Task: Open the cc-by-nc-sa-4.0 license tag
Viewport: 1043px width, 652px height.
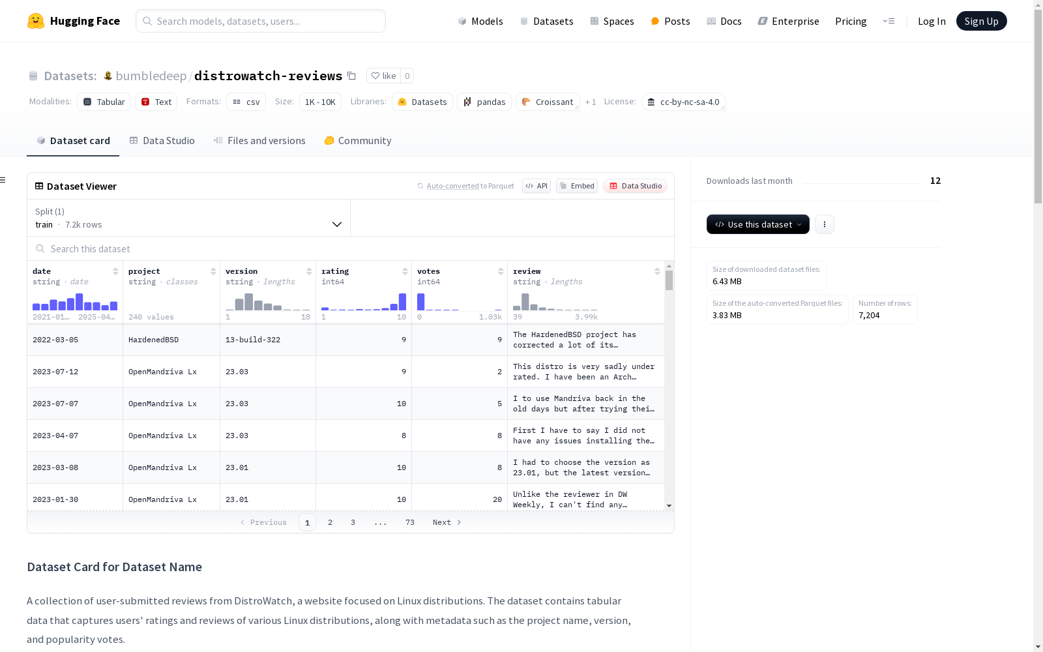Action: click(684, 102)
